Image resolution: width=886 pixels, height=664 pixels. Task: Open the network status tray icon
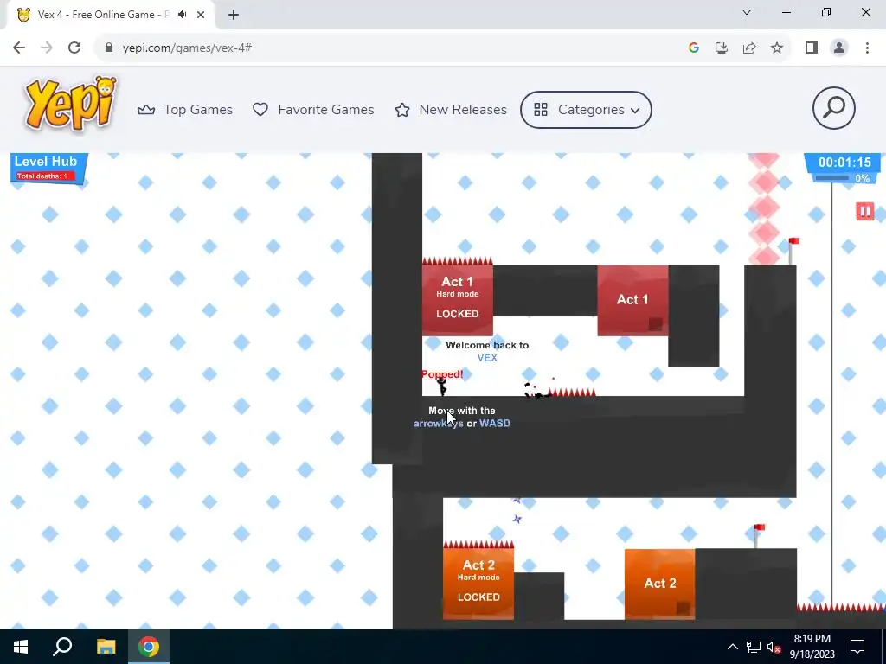pos(754,647)
